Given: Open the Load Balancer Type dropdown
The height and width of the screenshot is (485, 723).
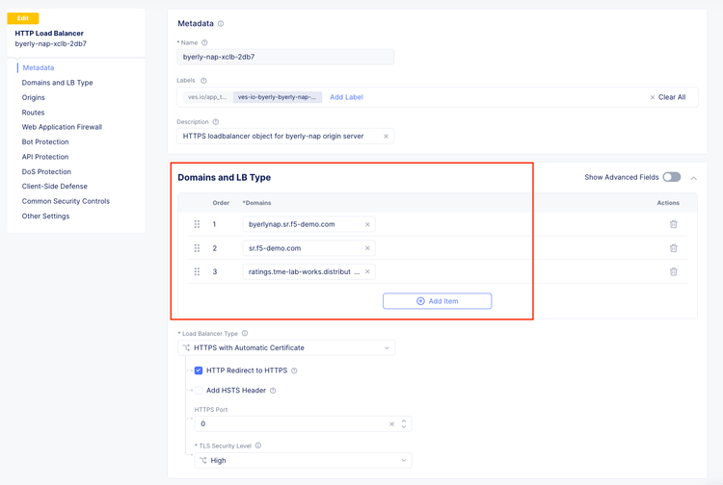Looking at the screenshot, I should pos(286,348).
